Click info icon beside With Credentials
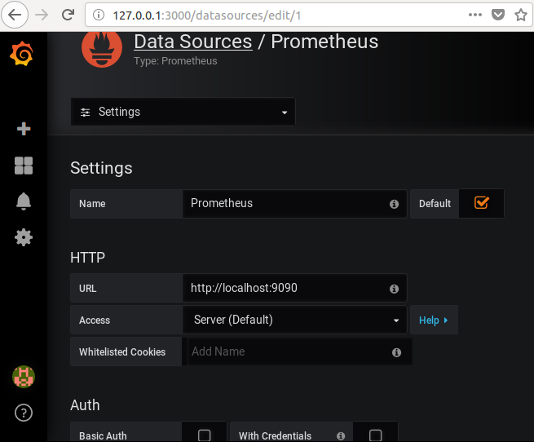The width and height of the screenshot is (534, 442). pyautogui.click(x=341, y=435)
